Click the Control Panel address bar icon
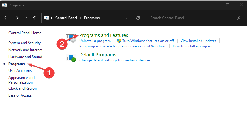247x131 pixels. (47, 18)
